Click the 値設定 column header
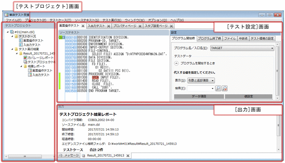The width and height of the screenshot is (285, 163). (248, 97)
